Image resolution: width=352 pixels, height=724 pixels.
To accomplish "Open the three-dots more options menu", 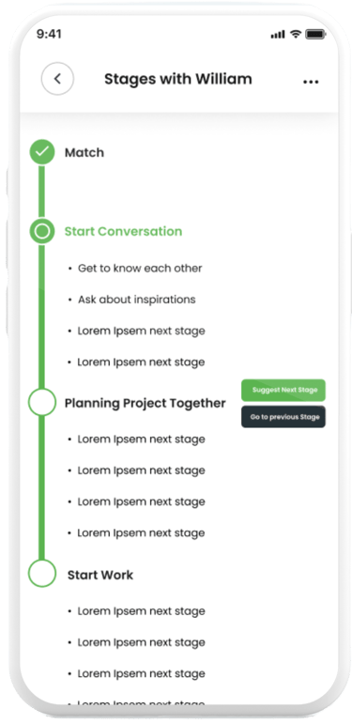I will [311, 82].
